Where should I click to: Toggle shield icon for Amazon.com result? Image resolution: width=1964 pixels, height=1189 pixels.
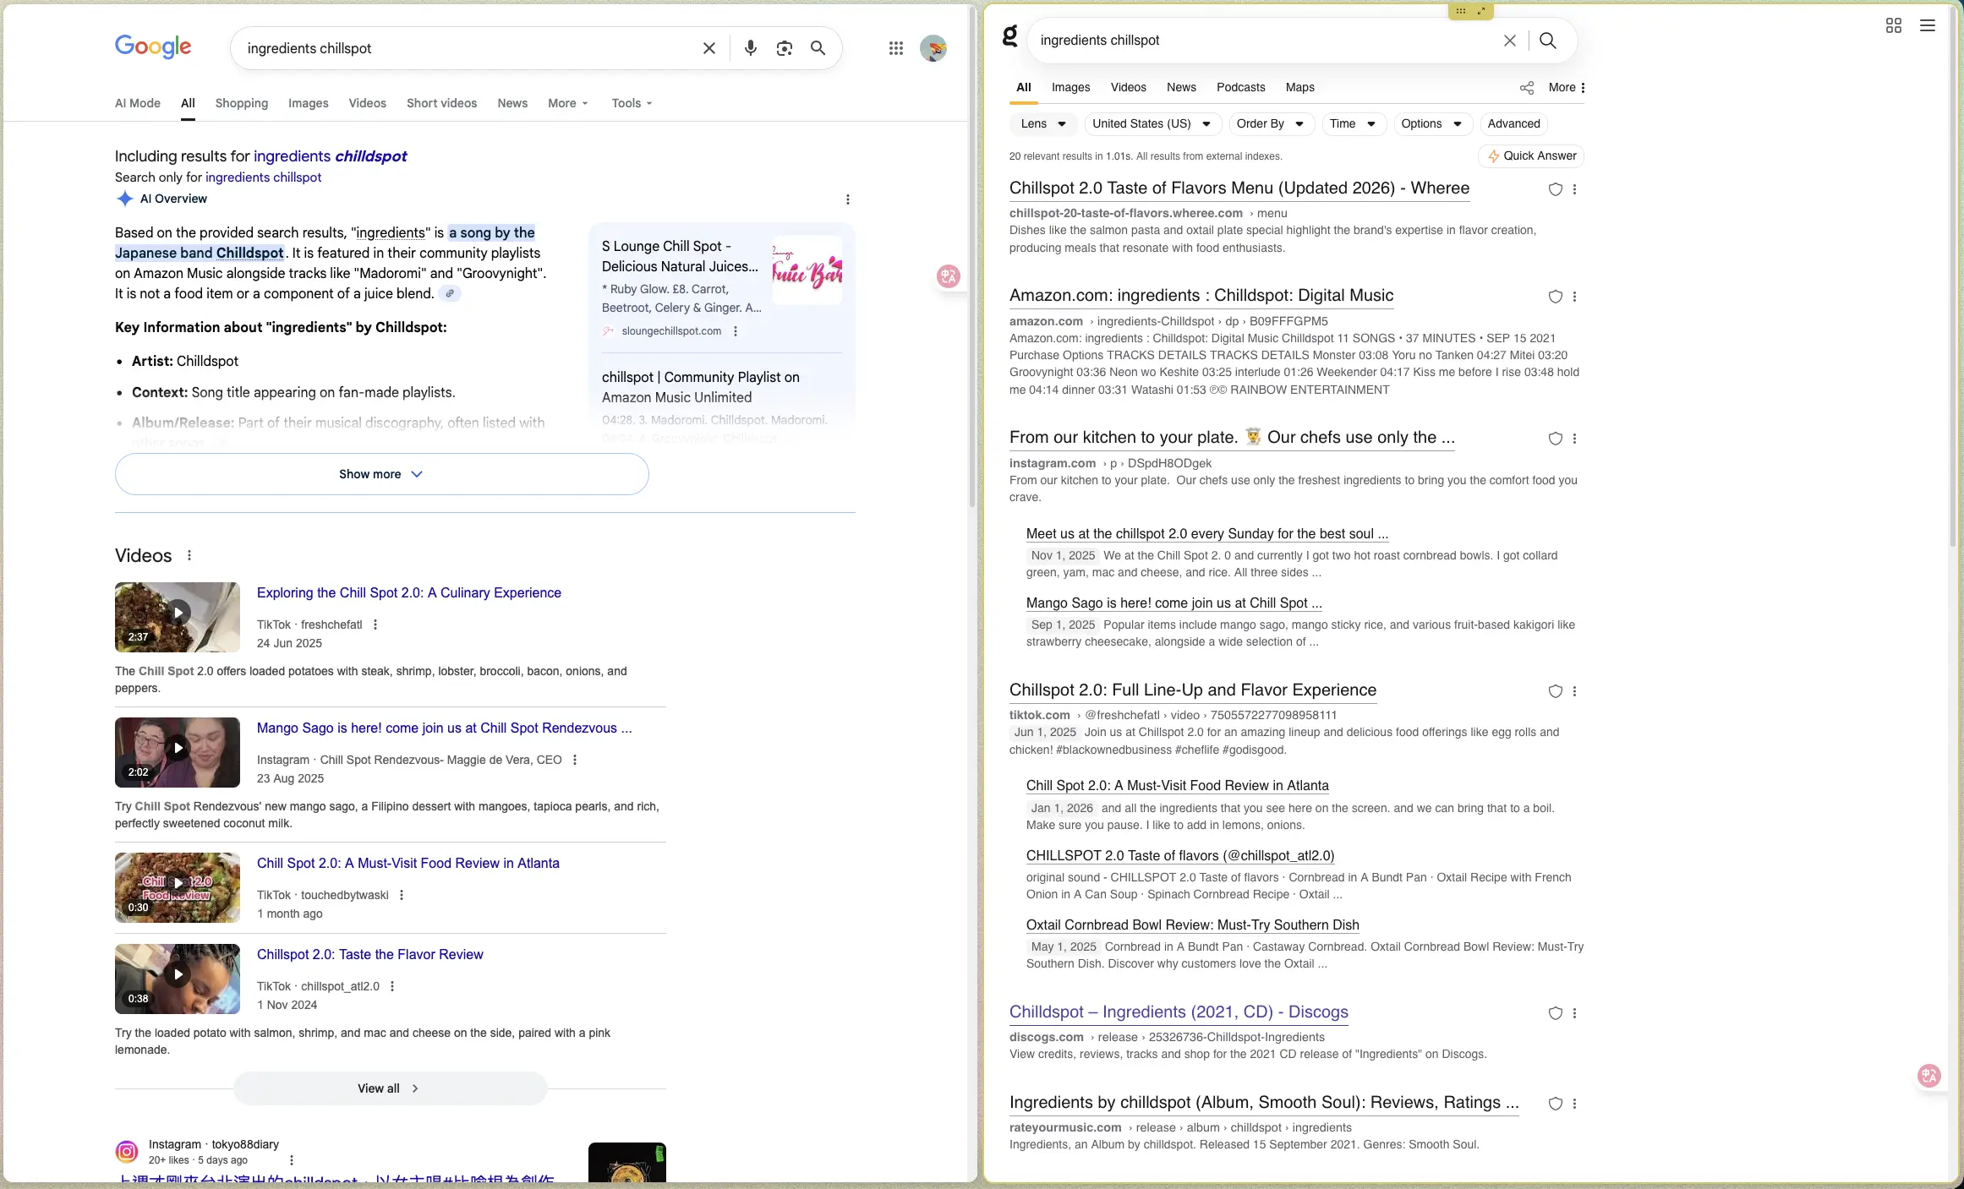(1555, 297)
